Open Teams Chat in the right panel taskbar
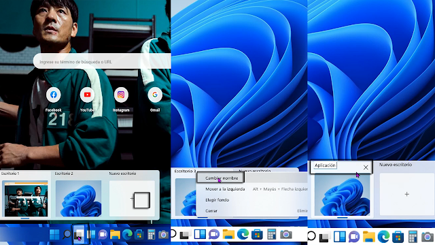 [354, 237]
